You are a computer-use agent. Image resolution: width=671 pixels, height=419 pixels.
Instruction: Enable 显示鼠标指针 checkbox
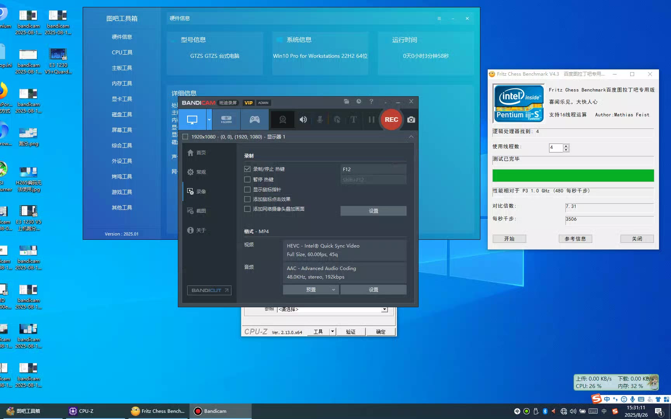(x=247, y=190)
